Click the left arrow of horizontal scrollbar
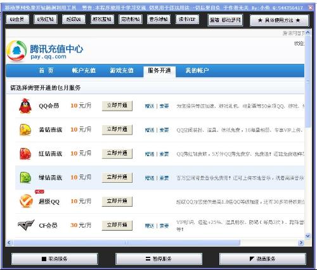The width and height of the screenshot is (317, 270). pyautogui.click(x=9, y=243)
